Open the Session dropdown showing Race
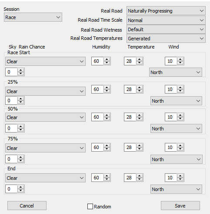210x214 pixels. pyautogui.click(x=33, y=17)
